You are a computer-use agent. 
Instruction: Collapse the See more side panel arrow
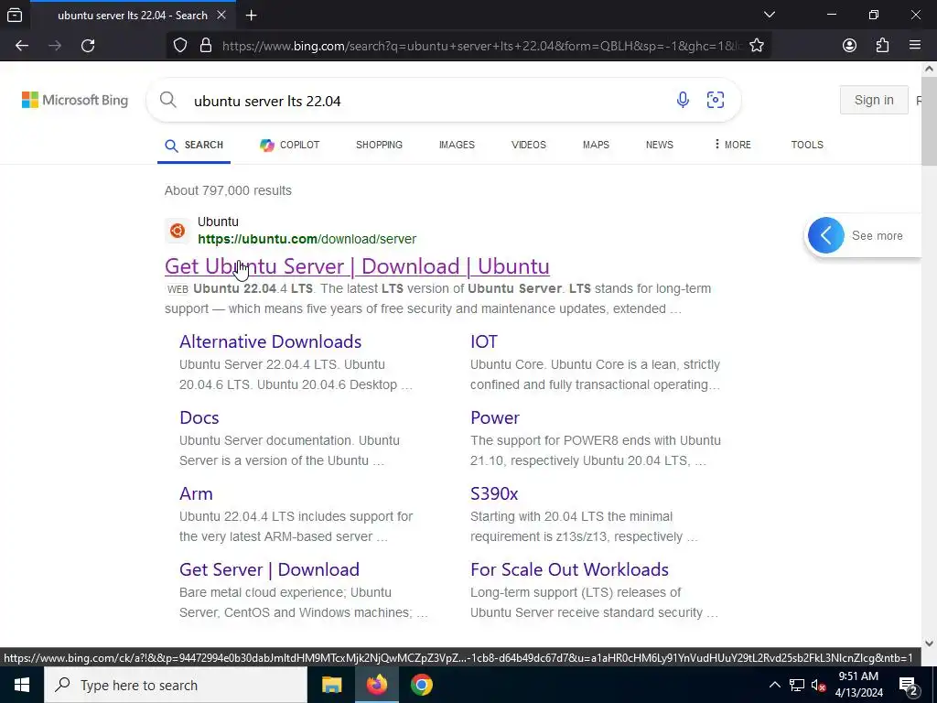pos(826,235)
